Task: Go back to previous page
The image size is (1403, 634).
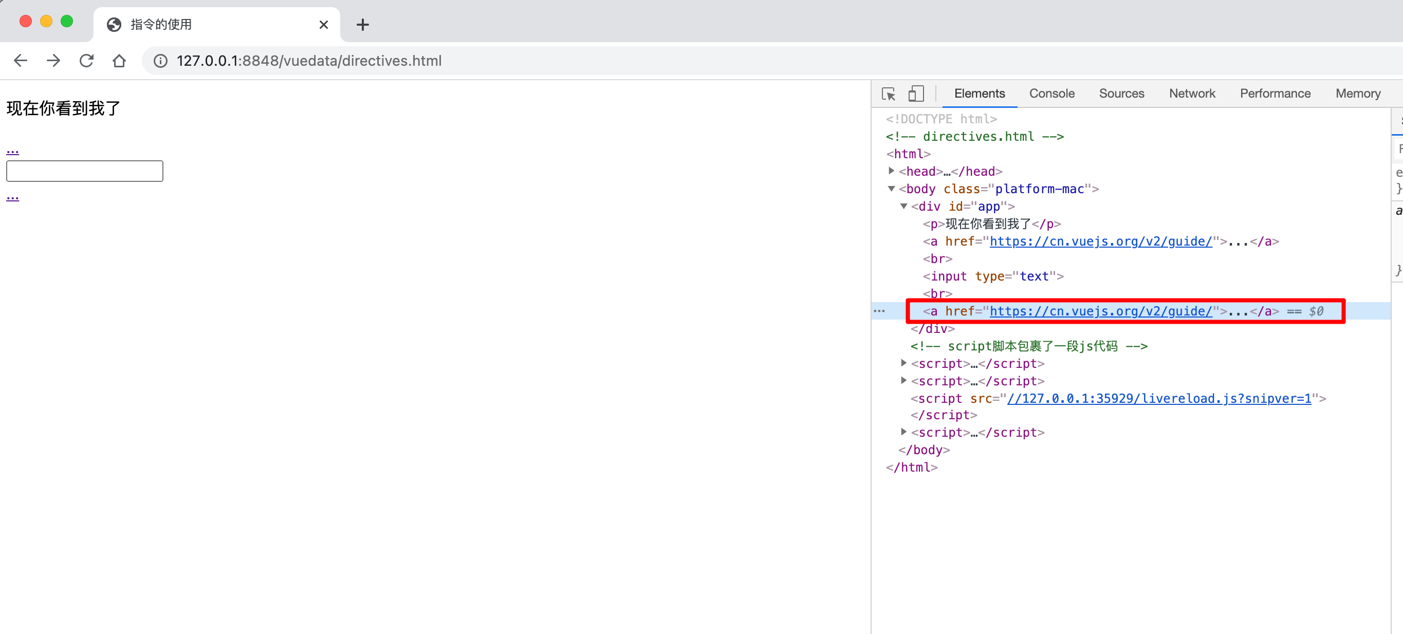Action: click(20, 61)
